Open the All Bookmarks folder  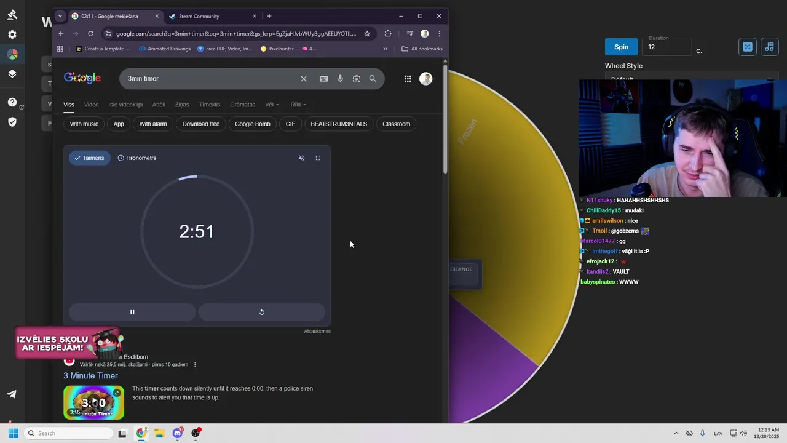[422, 49]
